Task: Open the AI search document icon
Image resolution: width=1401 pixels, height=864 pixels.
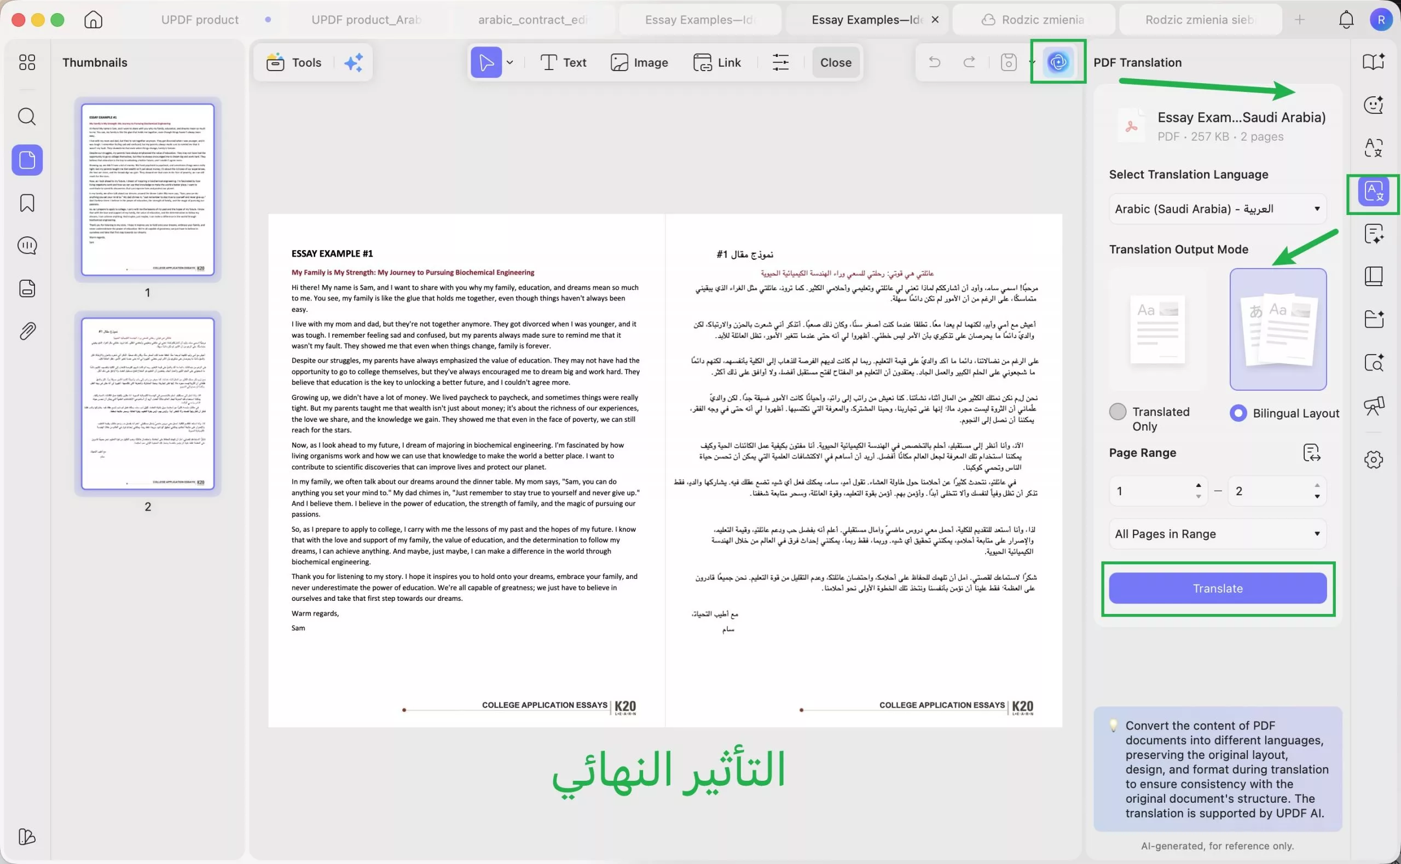Action: (1374, 362)
